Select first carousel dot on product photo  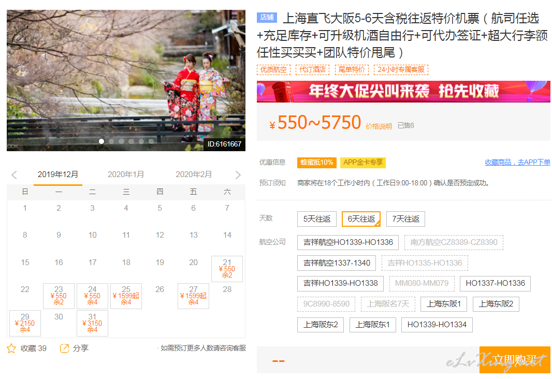pyautogui.click(x=101, y=141)
